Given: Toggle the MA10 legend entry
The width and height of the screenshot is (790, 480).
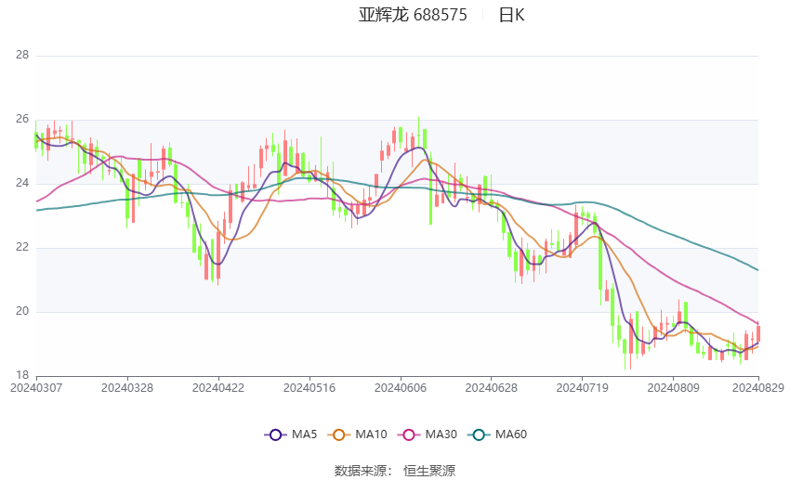Looking at the screenshot, I should 357,435.
